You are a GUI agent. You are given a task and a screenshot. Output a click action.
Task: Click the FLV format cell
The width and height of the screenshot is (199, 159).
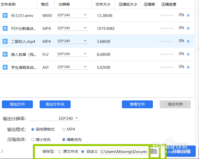[45, 55]
